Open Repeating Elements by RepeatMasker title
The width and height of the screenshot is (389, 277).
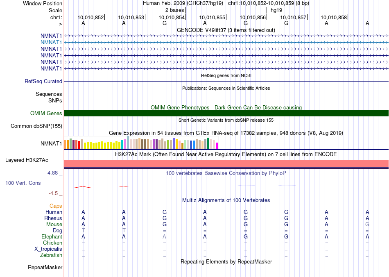(x=226, y=262)
